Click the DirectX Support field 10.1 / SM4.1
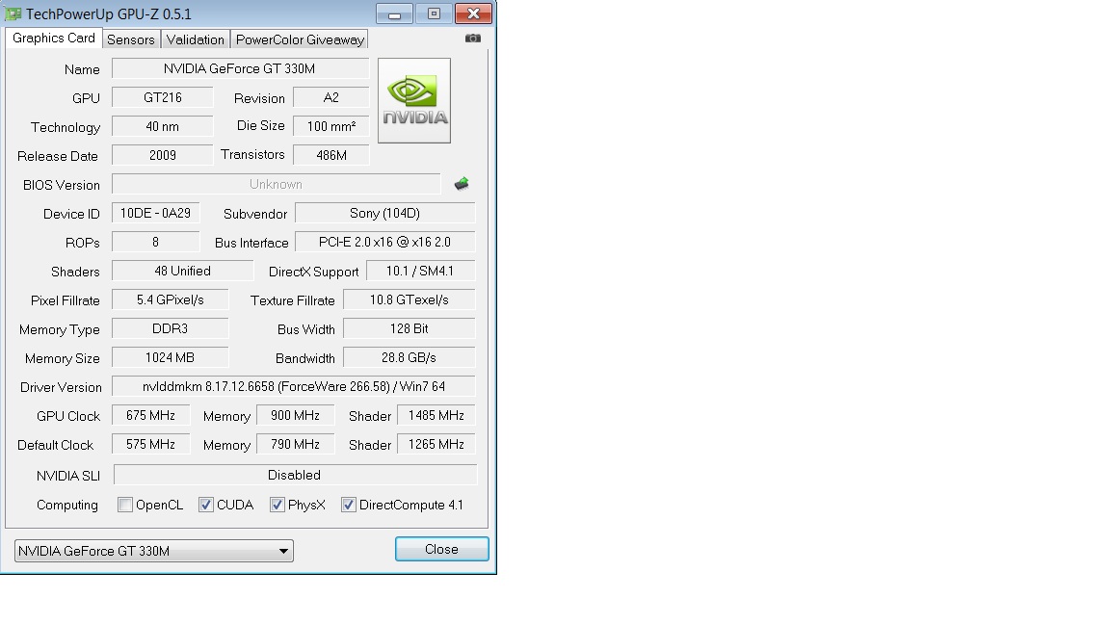 point(420,271)
